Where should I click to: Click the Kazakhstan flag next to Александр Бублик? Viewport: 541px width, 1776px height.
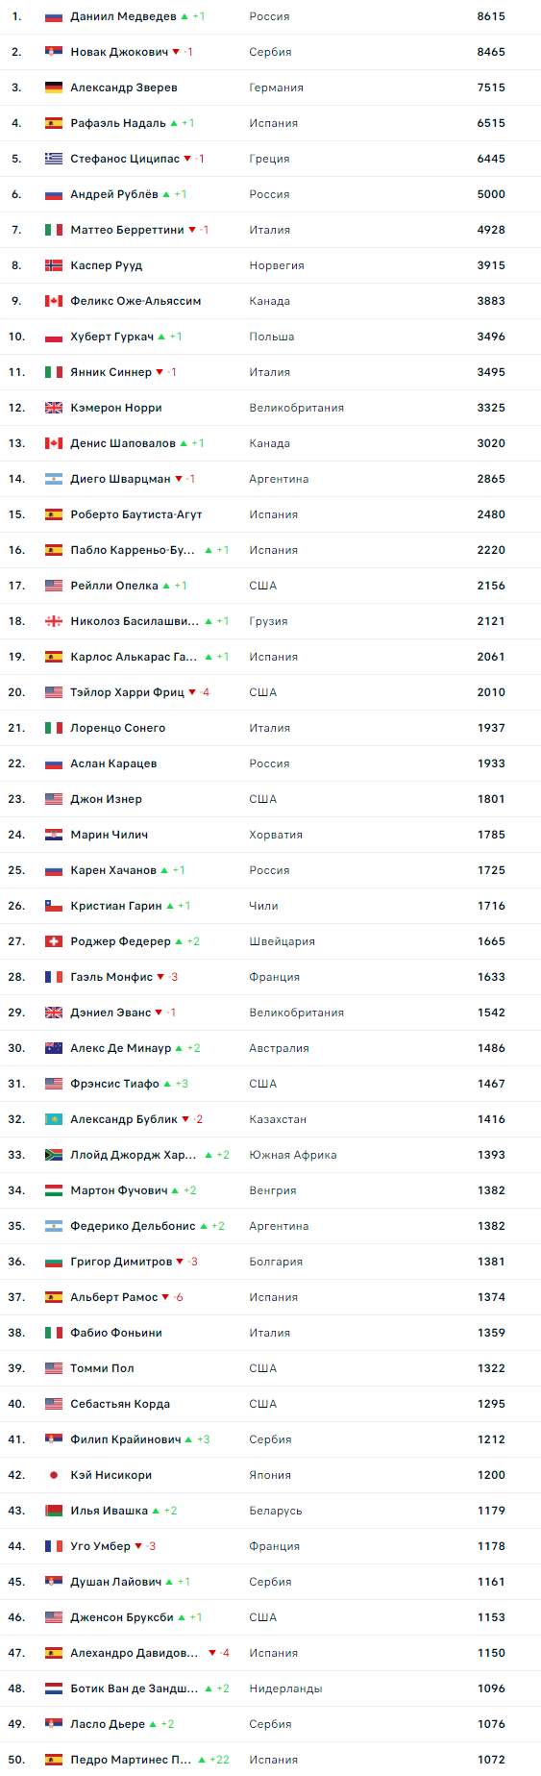tap(54, 1119)
